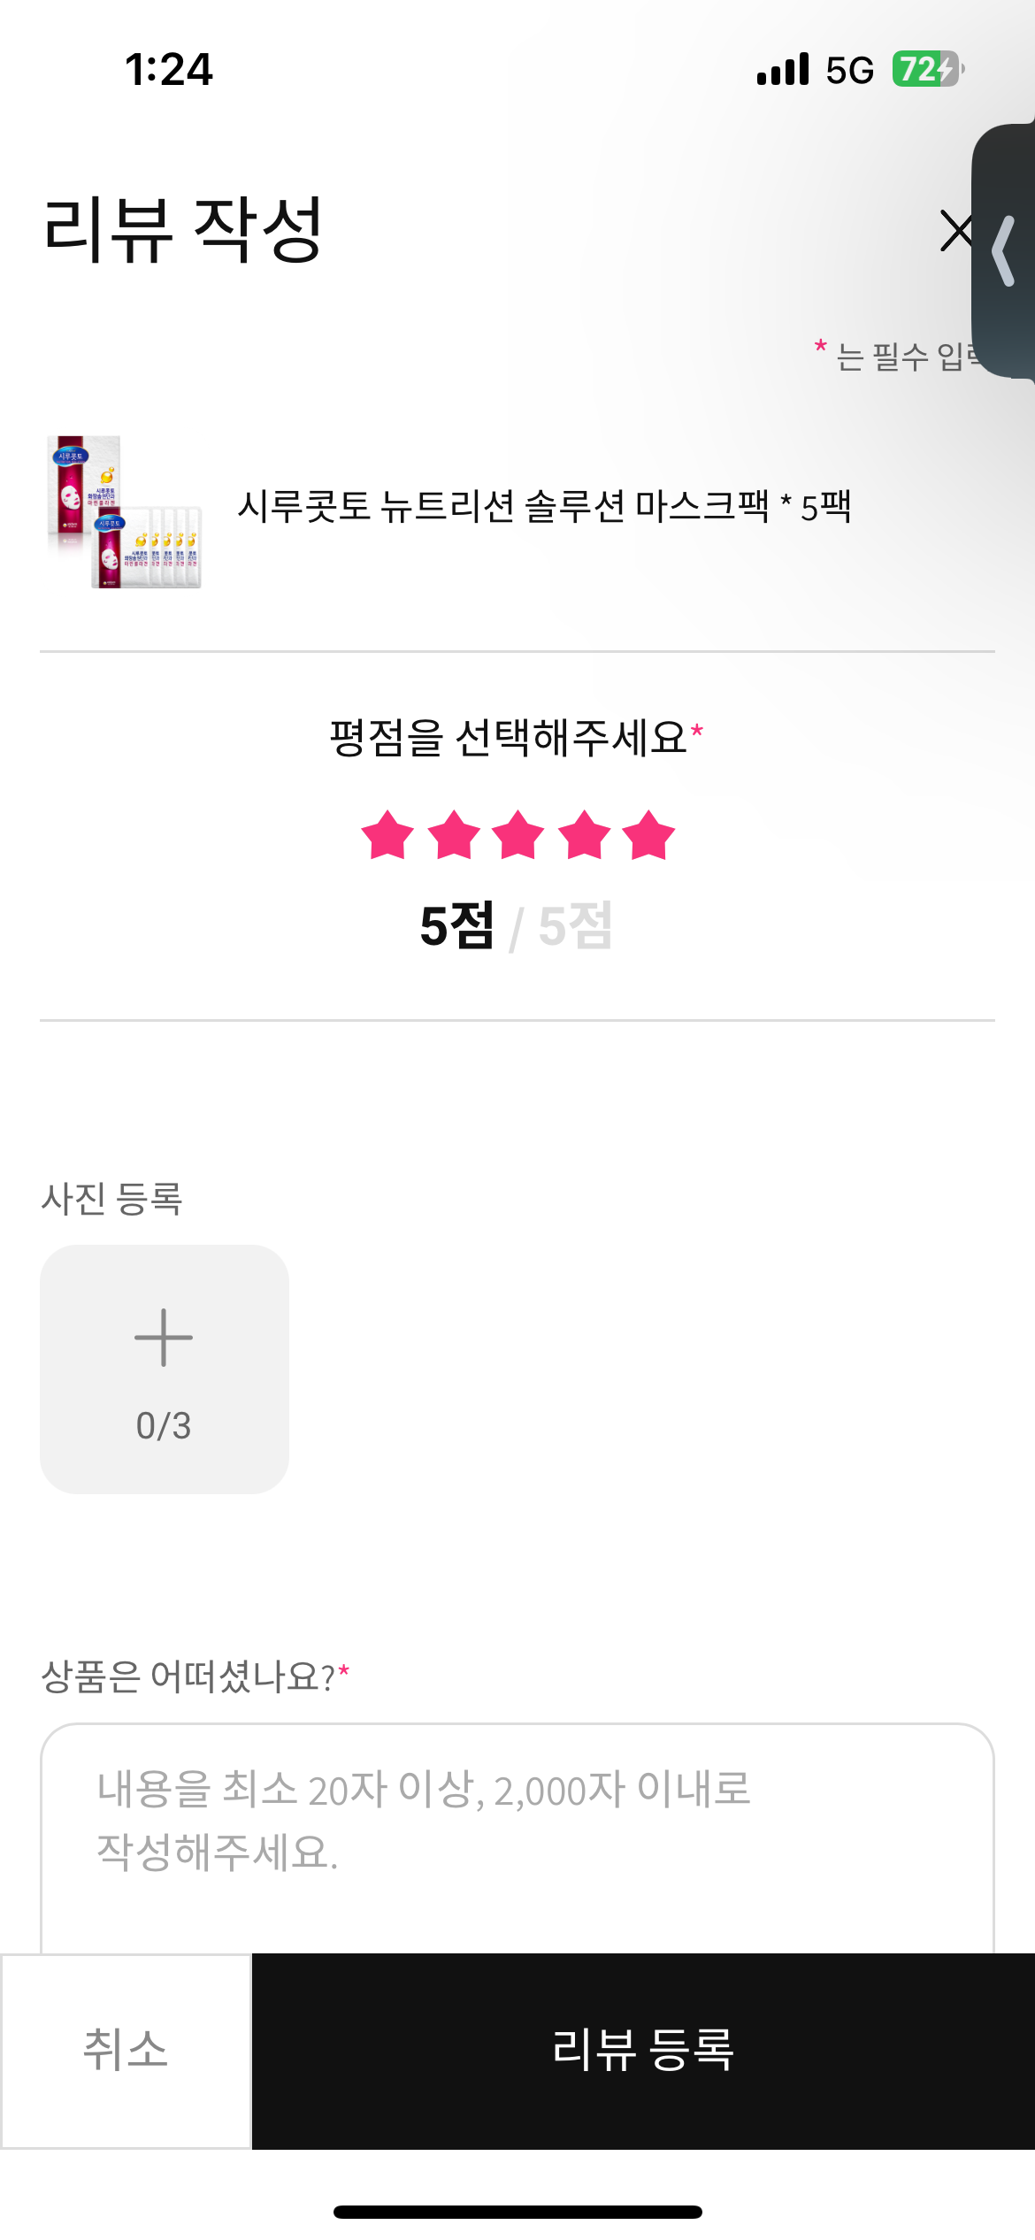Tap the mask pack product thumbnail
1035x2240 pixels.
point(124,511)
